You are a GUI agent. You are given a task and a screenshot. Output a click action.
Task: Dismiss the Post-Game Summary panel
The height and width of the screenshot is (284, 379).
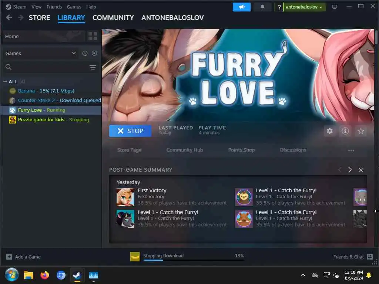pos(361,170)
